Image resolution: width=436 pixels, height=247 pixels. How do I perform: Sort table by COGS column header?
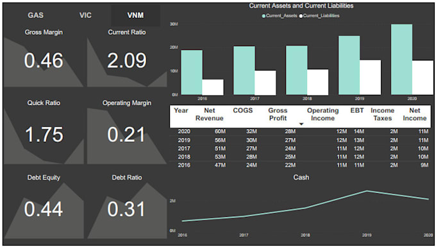(x=243, y=110)
